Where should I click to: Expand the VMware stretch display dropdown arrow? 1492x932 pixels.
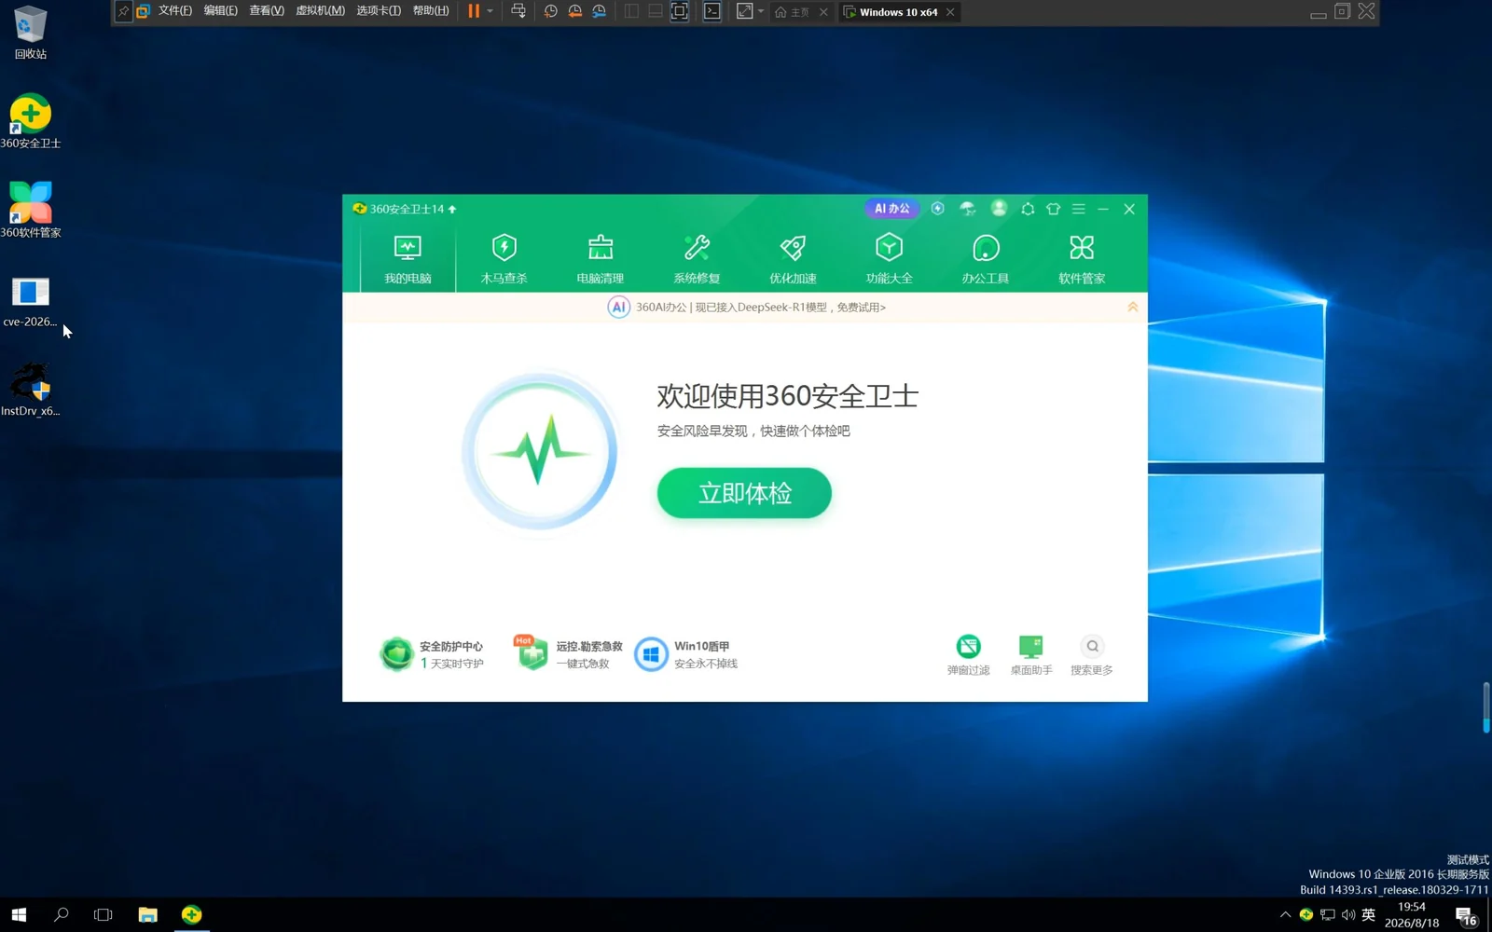(761, 11)
